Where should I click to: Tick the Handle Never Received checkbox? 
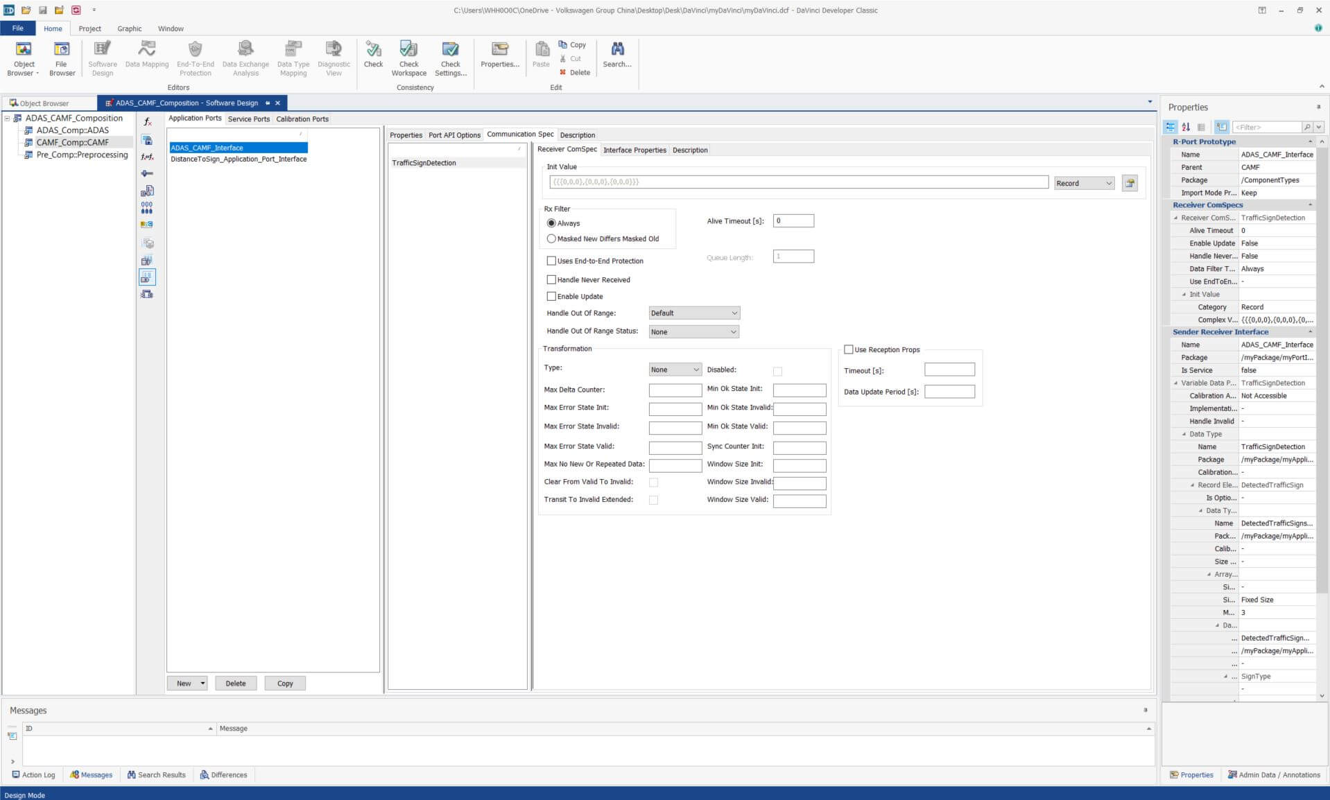click(551, 279)
